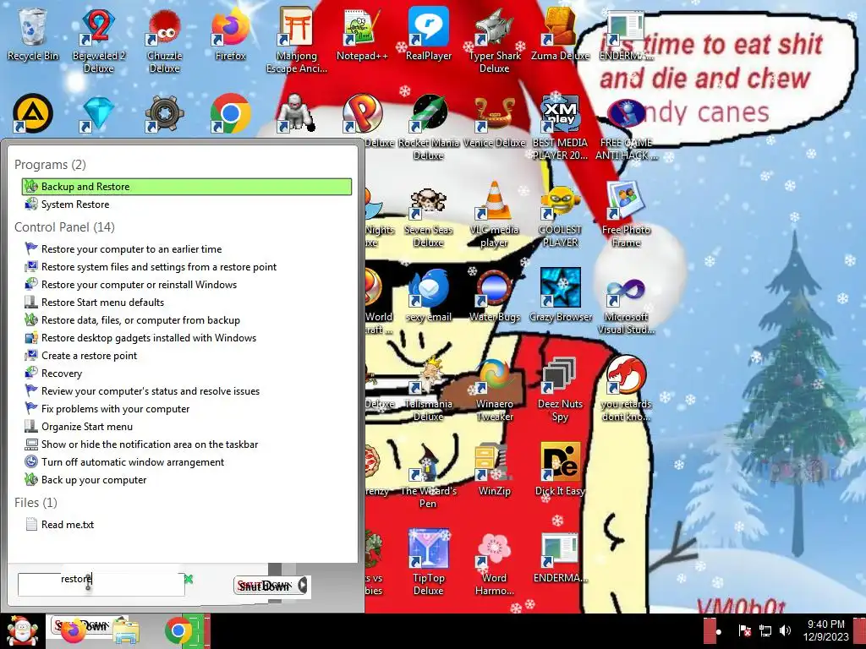Open the Recycle Bin desktop icon
This screenshot has width=866, height=649.
(x=33, y=34)
